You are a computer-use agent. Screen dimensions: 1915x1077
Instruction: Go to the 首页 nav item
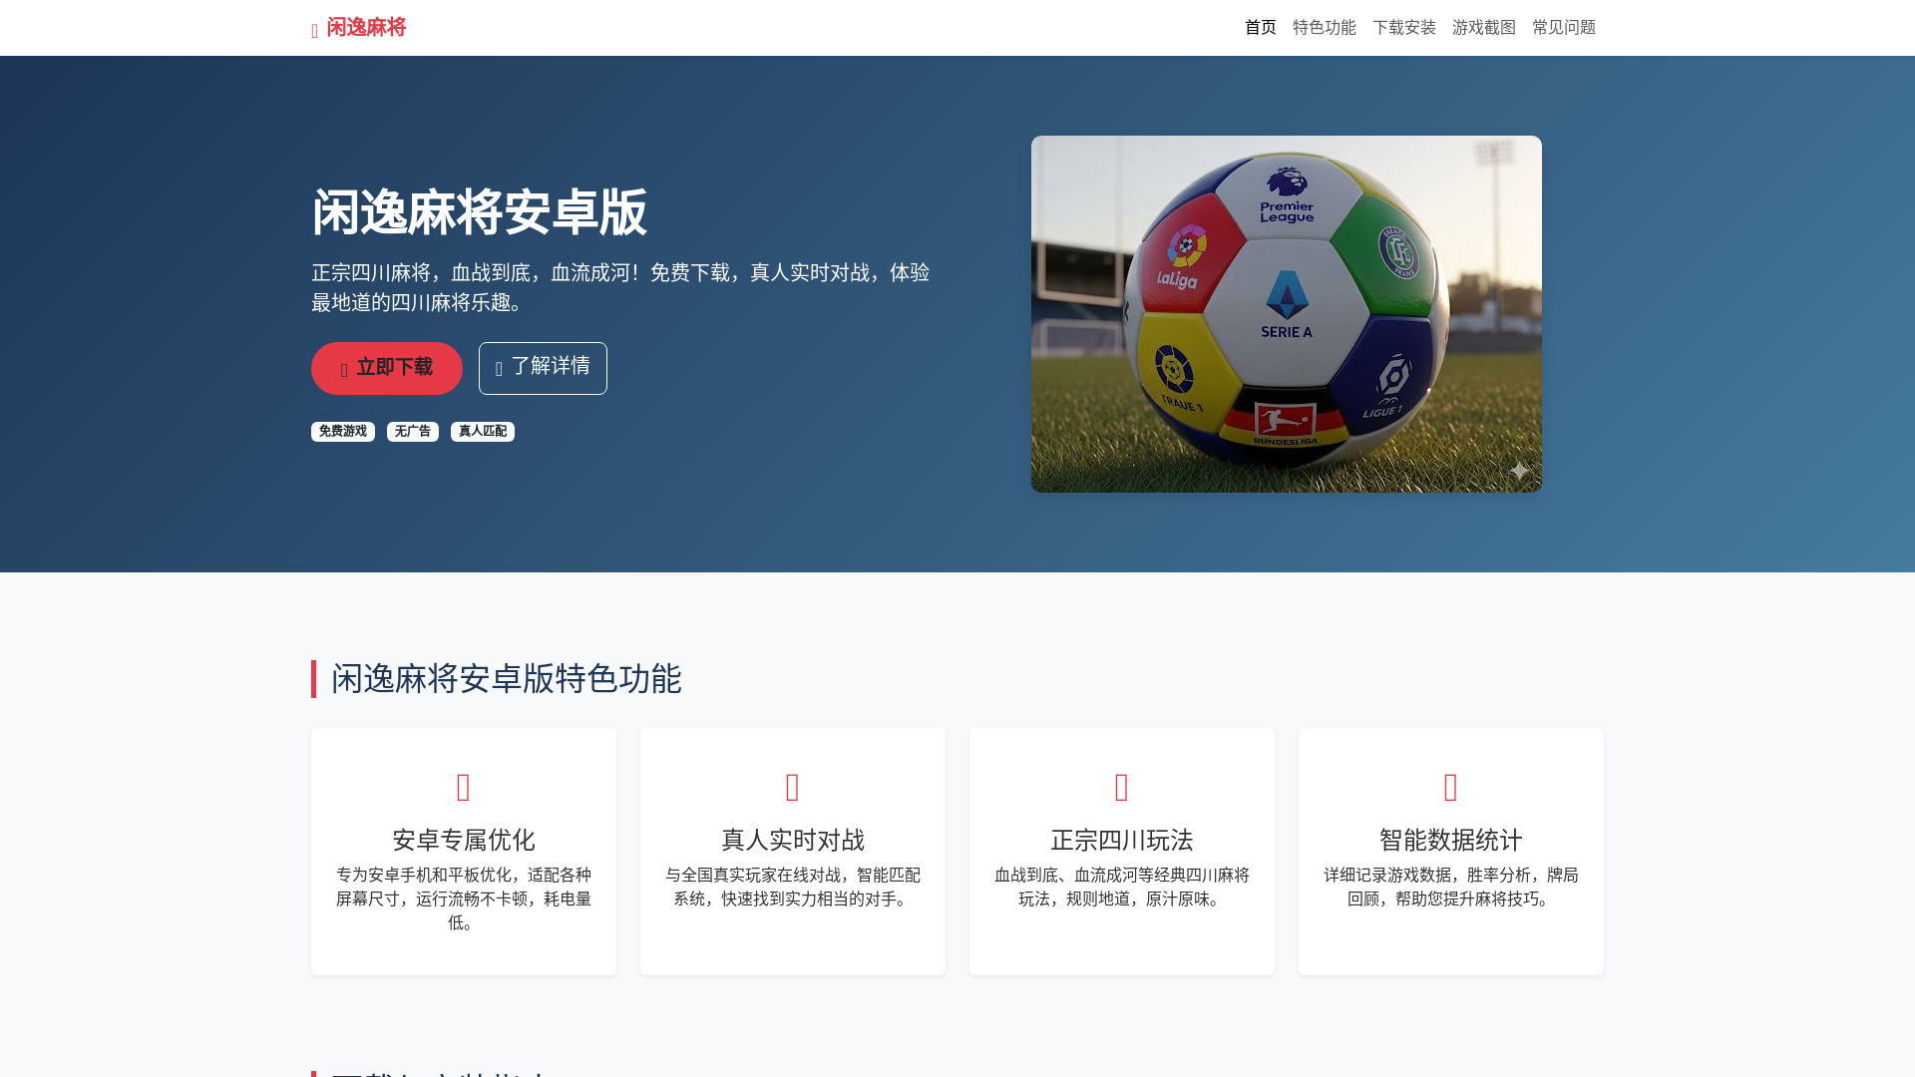coord(1261,28)
